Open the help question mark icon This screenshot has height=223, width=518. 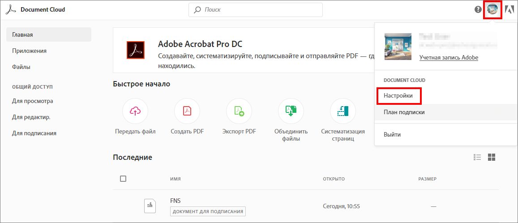(478, 9)
